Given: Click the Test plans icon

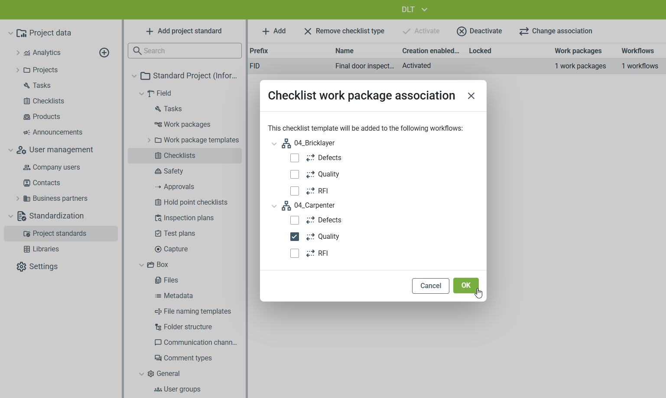Looking at the screenshot, I should click(x=158, y=234).
